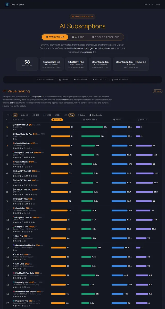This screenshot has width=165, height=309.
Task: Jump to the Extras section link
Action: 64,80
